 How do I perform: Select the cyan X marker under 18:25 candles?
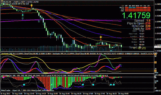click(x=111, y=50)
